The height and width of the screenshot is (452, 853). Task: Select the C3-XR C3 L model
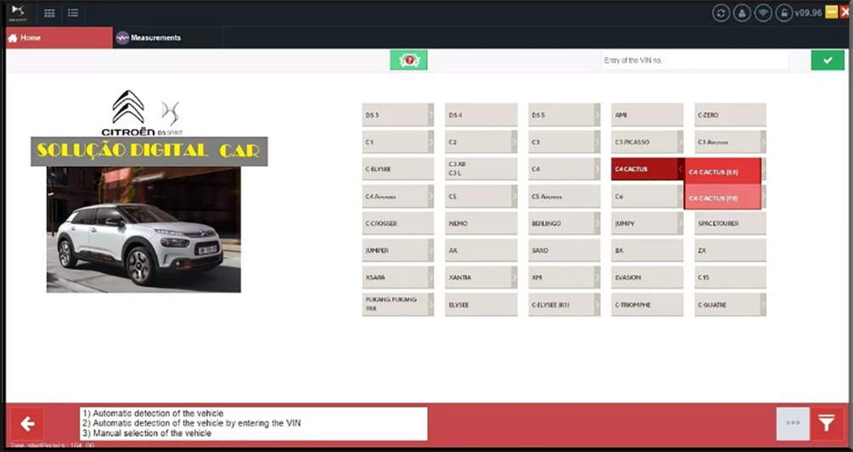[481, 169]
